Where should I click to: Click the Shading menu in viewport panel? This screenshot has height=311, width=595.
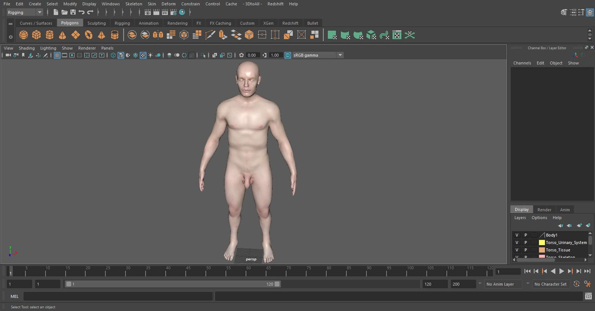point(27,48)
